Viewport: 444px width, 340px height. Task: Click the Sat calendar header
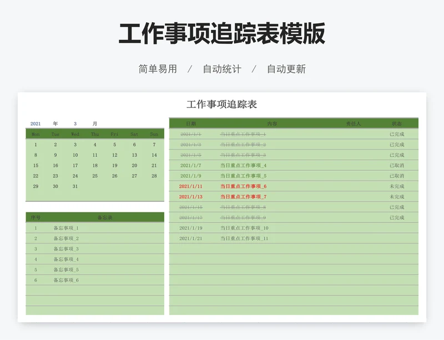[x=134, y=134]
